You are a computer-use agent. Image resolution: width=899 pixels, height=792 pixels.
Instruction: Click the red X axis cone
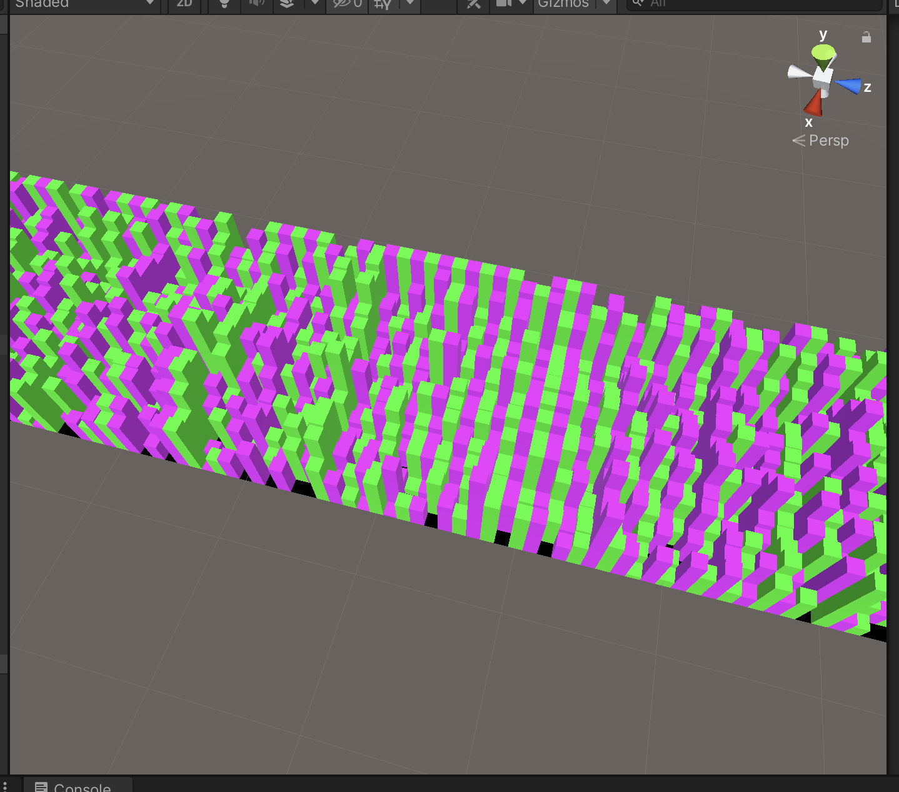(x=814, y=102)
